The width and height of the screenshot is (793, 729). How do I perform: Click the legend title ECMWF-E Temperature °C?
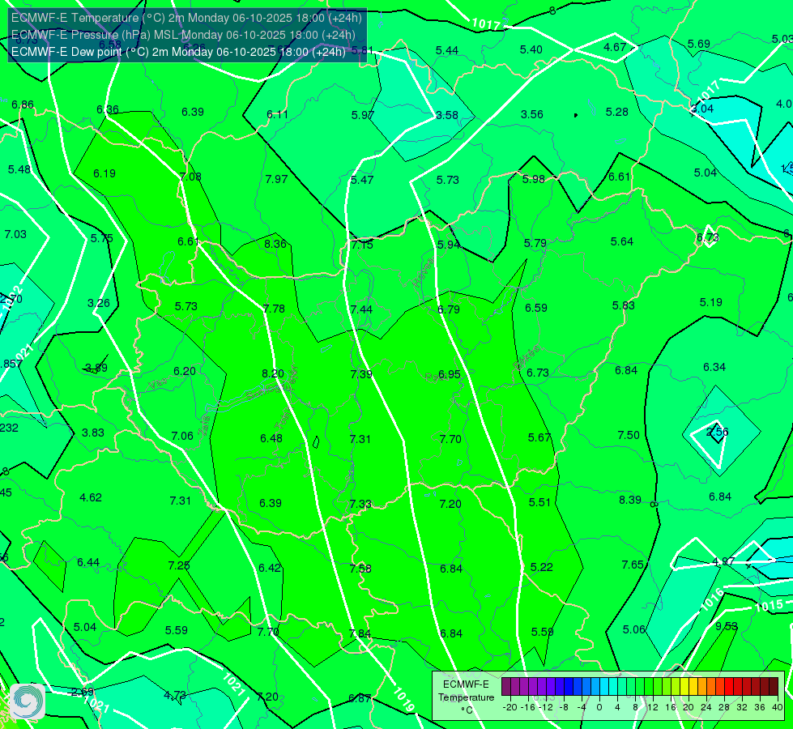coord(466,697)
